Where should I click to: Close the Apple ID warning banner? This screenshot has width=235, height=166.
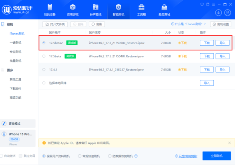pos(229,143)
